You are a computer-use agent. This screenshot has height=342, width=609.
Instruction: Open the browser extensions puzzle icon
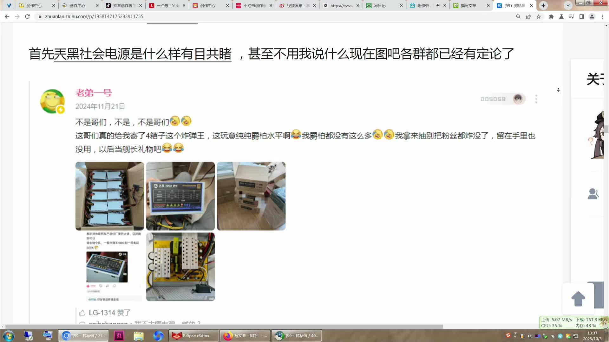tap(551, 16)
